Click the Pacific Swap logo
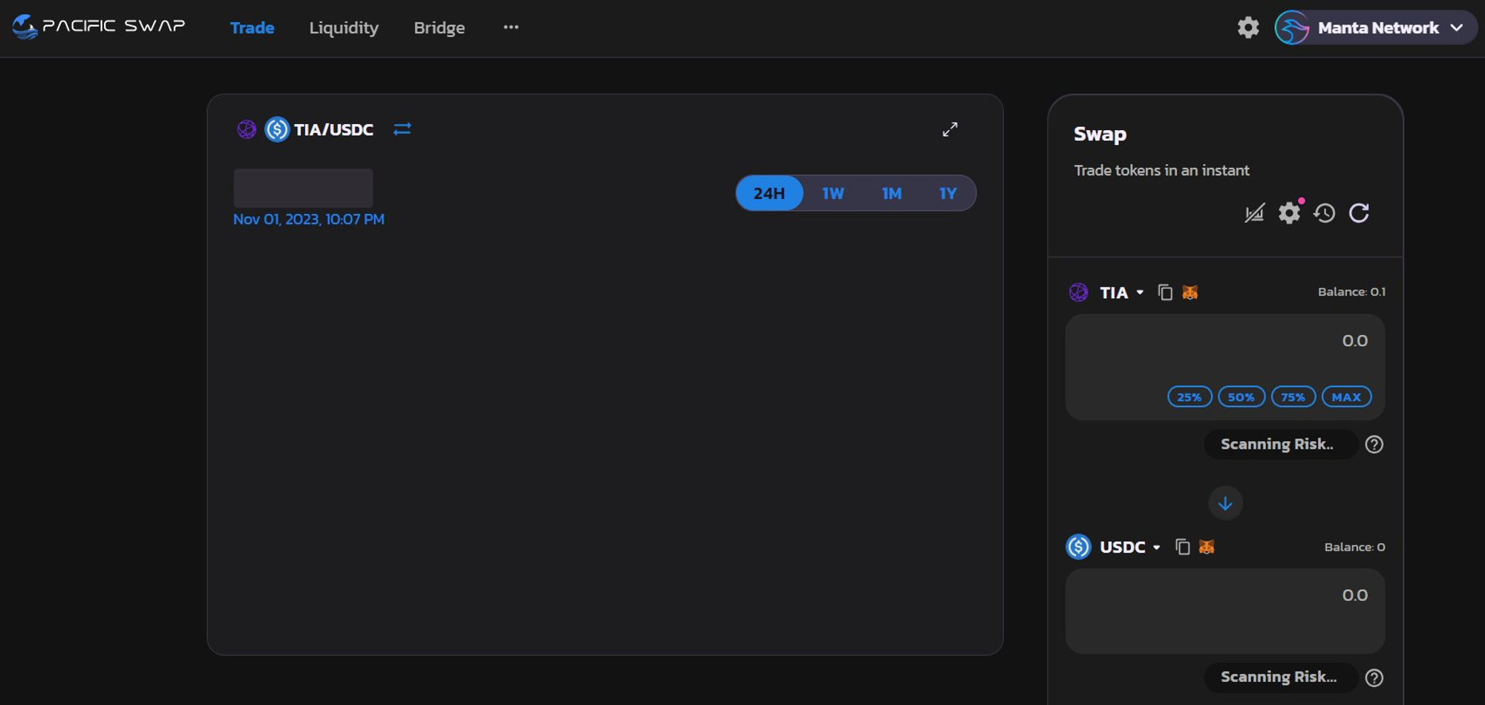The image size is (1485, 705). (99, 27)
